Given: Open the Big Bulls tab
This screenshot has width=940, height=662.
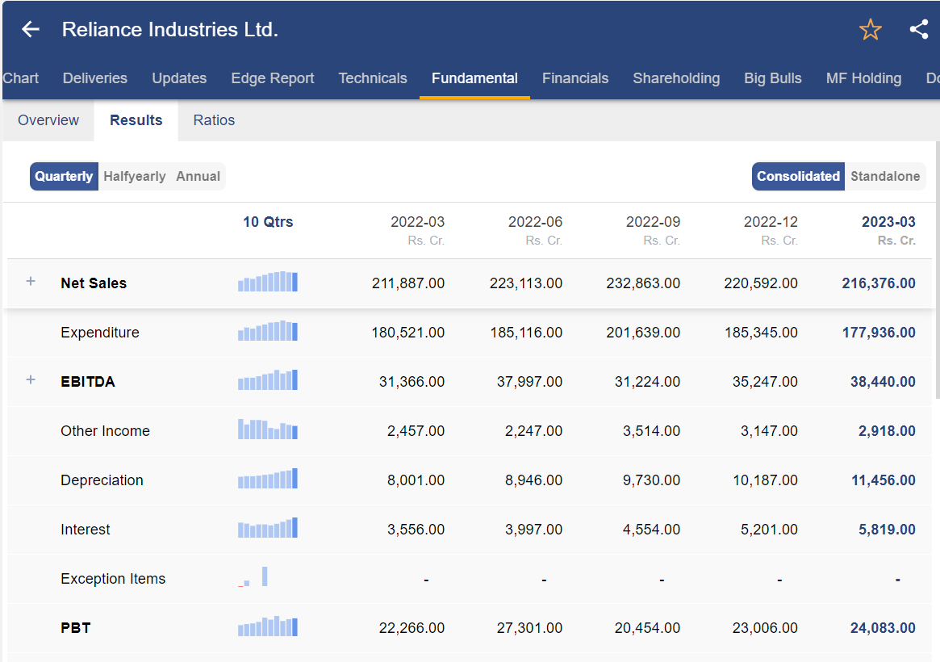Looking at the screenshot, I should coord(773,78).
